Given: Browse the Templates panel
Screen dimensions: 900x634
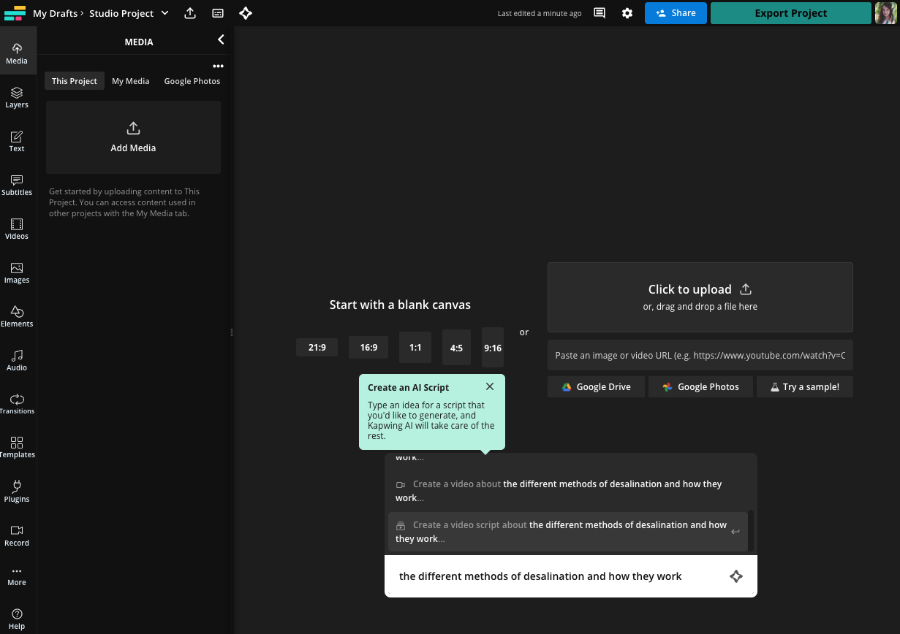Looking at the screenshot, I should 17,448.
